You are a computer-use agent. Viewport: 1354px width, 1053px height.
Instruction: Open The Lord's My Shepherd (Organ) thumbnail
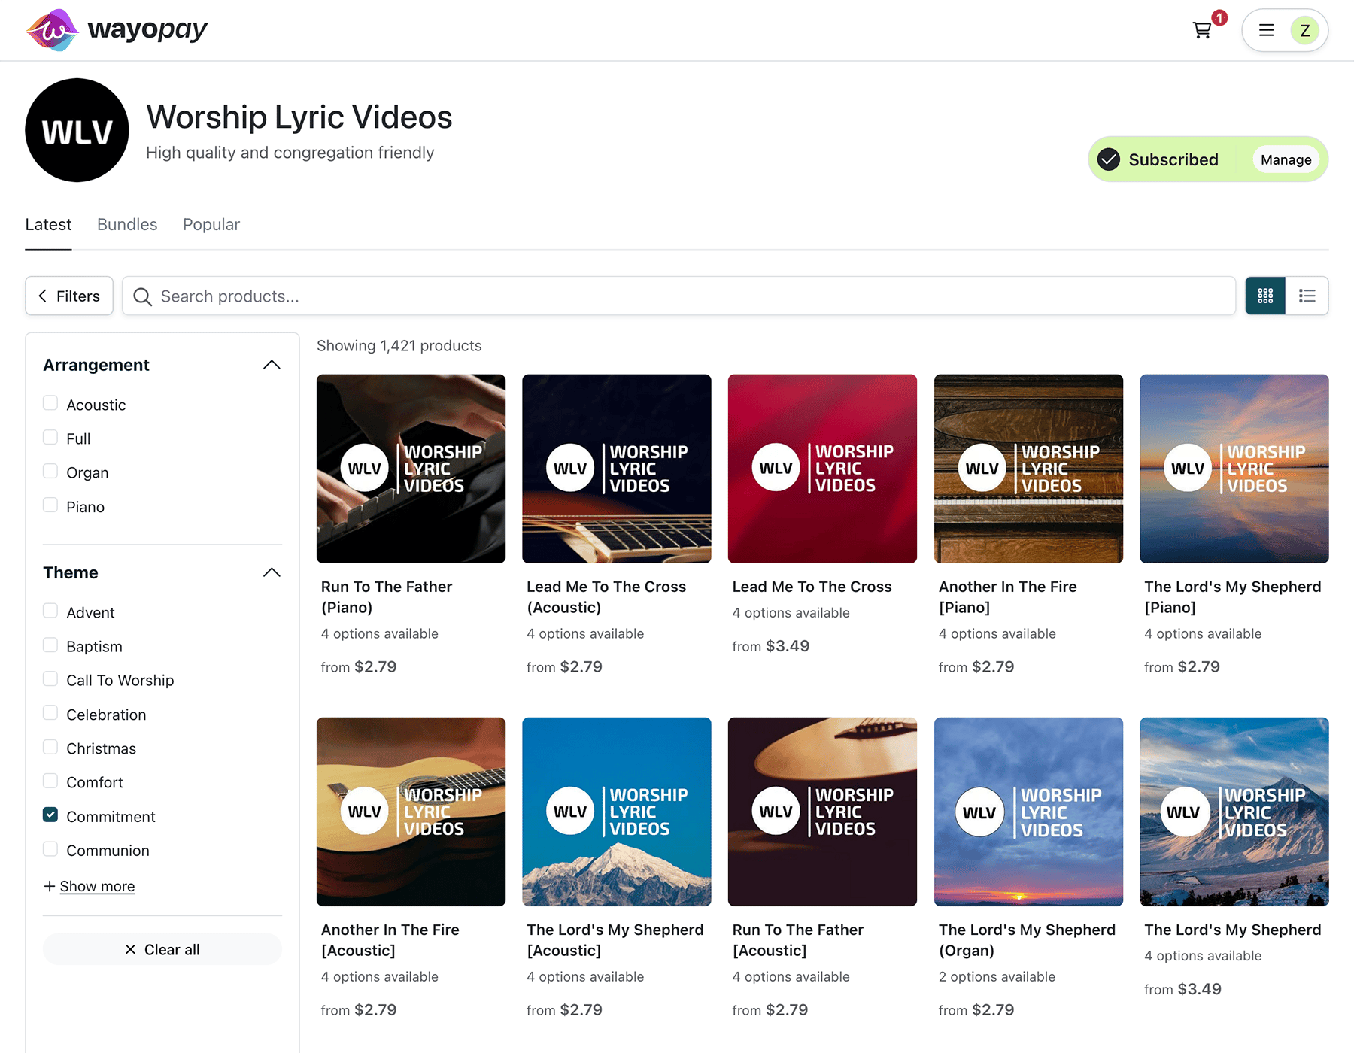1028,812
